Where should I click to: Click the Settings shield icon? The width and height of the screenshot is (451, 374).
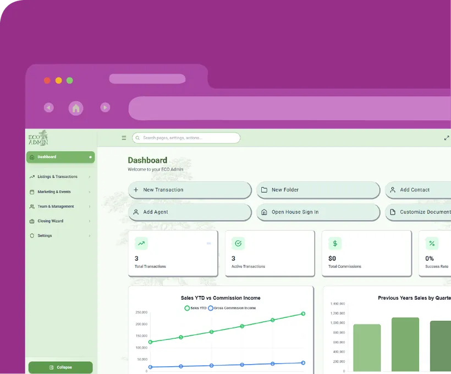pos(32,235)
